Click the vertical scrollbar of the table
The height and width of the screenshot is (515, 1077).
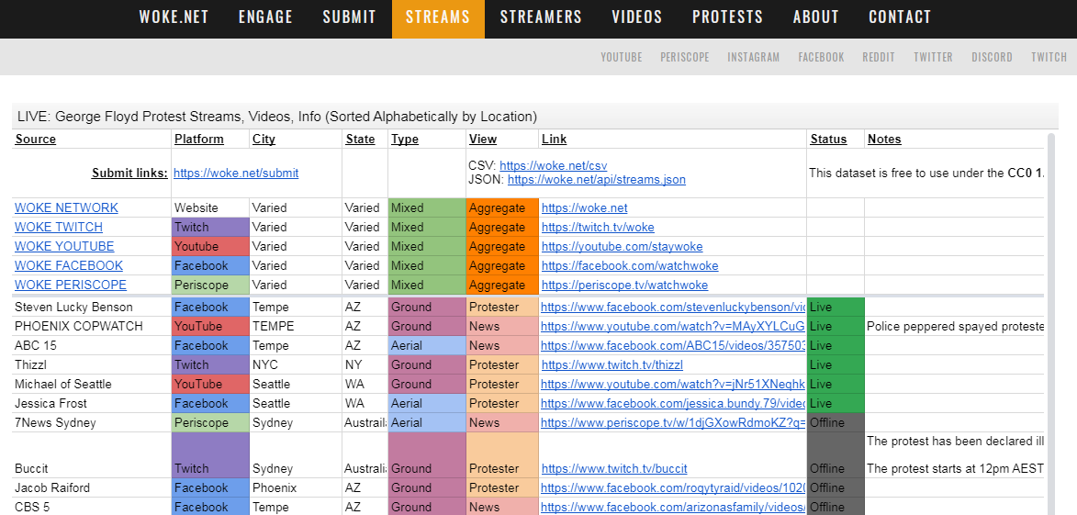click(1052, 324)
